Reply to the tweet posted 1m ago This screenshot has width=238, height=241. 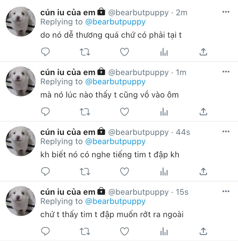[45, 112]
